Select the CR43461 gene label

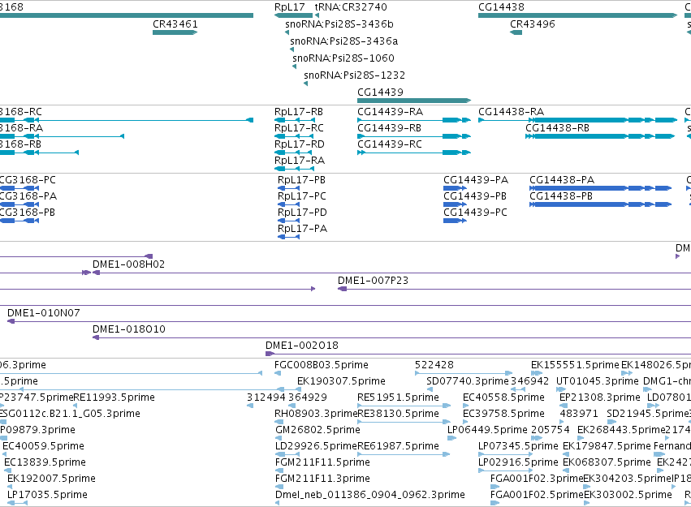point(175,24)
